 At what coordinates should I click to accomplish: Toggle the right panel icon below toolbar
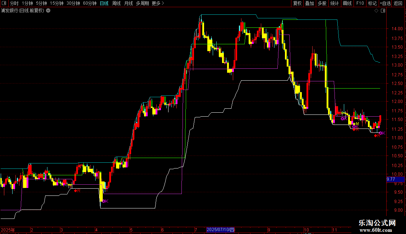tap(383, 11)
